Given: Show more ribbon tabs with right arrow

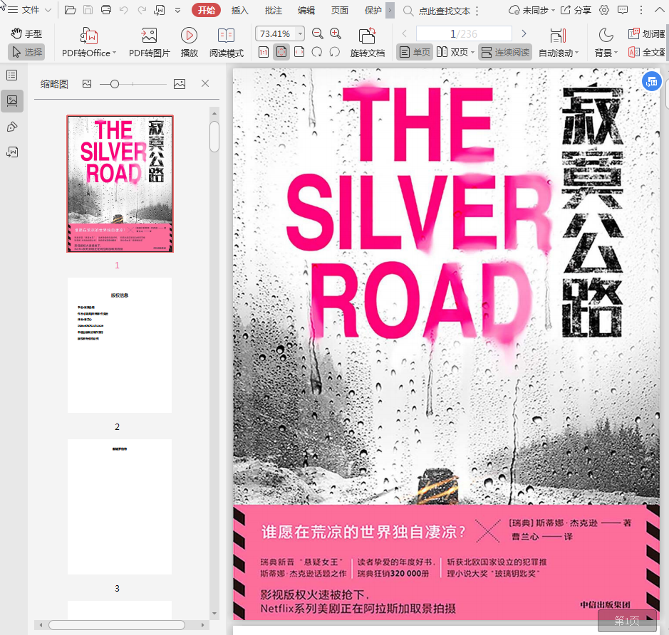Looking at the screenshot, I should tap(390, 10).
